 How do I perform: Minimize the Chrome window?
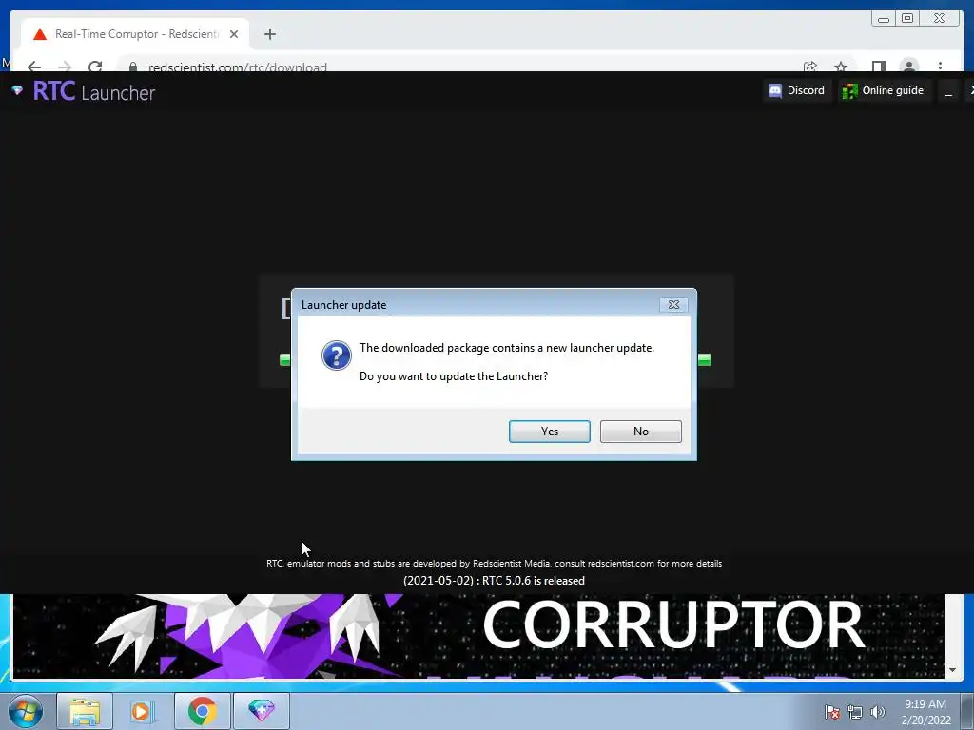884,19
